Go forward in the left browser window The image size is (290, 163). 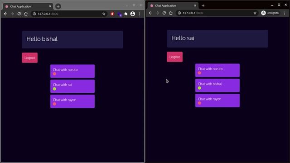point(12,14)
